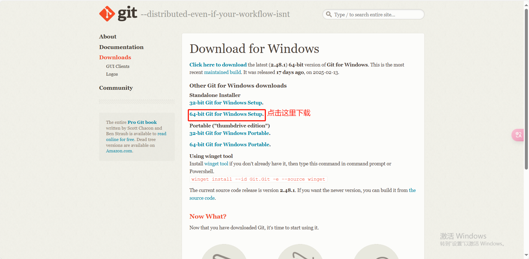The width and height of the screenshot is (529, 259).
Task: Click the search magnifier icon
Action: pyautogui.click(x=329, y=14)
